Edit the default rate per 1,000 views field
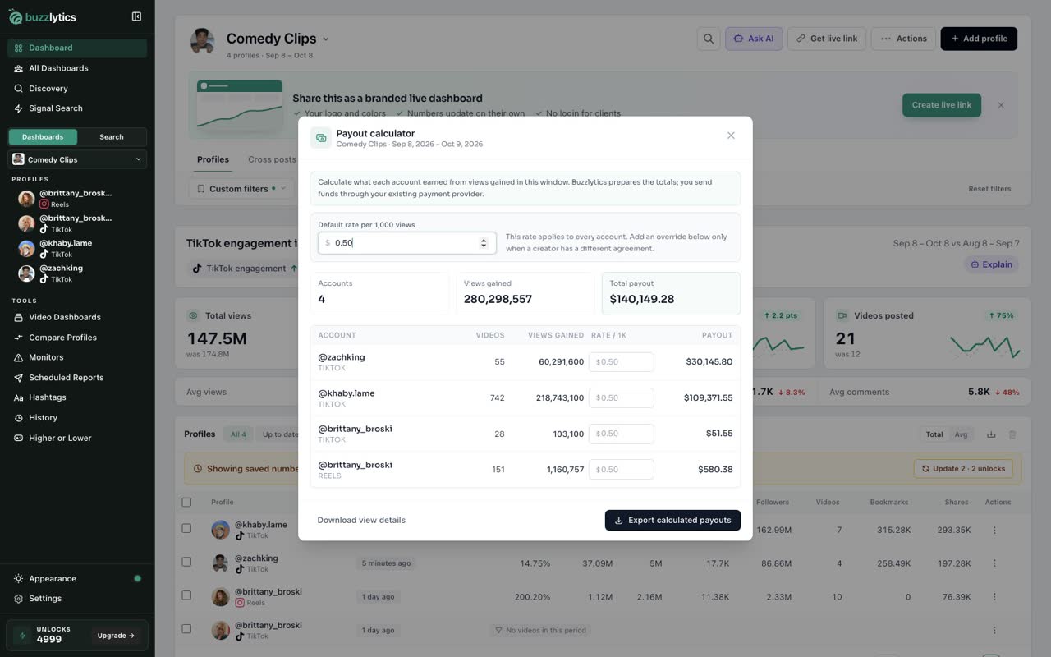This screenshot has height=657, width=1051. pyautogui.click(x=406, y=243)
